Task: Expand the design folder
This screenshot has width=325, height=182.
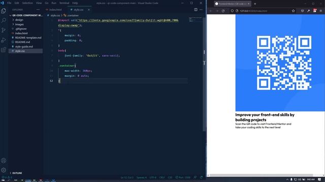Action: click(19, 20)
